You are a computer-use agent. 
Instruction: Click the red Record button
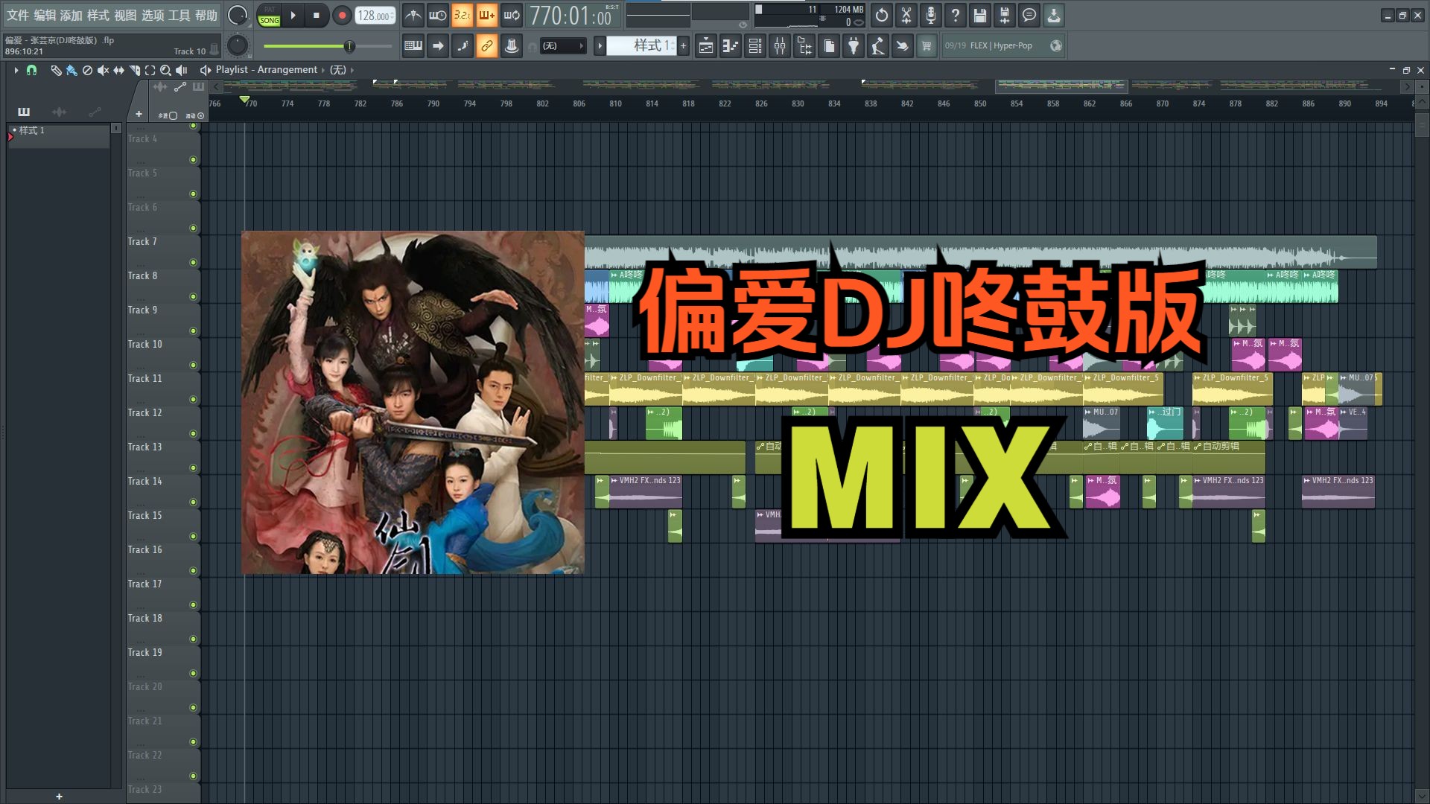(342, 16)
